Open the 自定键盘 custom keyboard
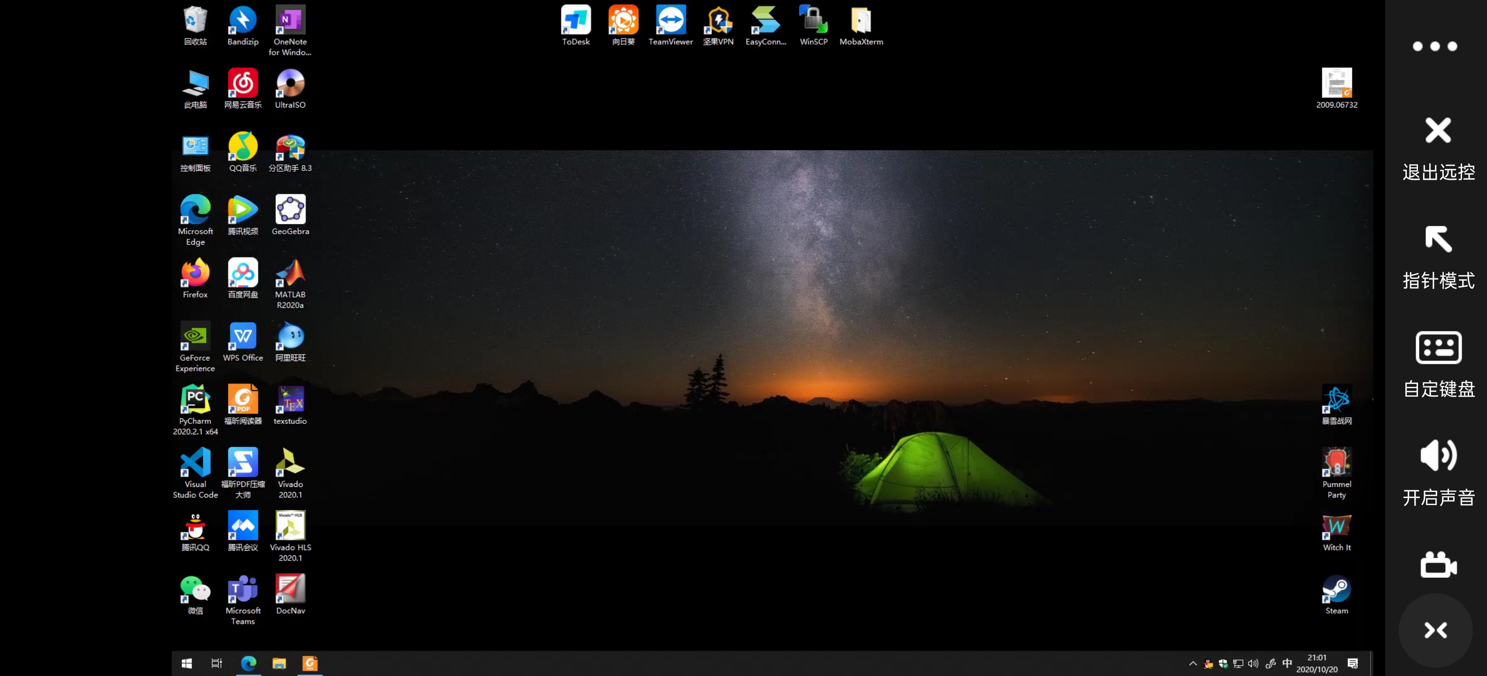The height and width of the screenshot is (676, 1487). point(1438,365)
